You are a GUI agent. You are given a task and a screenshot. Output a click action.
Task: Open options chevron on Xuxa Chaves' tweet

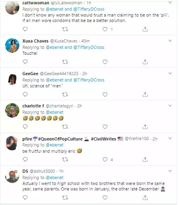pos(170,41)
